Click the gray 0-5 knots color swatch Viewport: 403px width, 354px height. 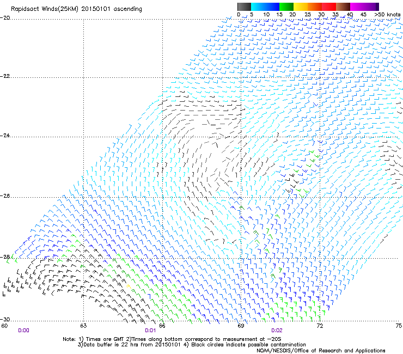(244, 7)
